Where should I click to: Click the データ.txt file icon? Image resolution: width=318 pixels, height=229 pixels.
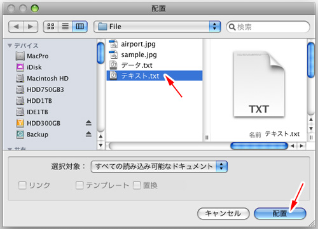pyautogui.click(x=113, y=65)
